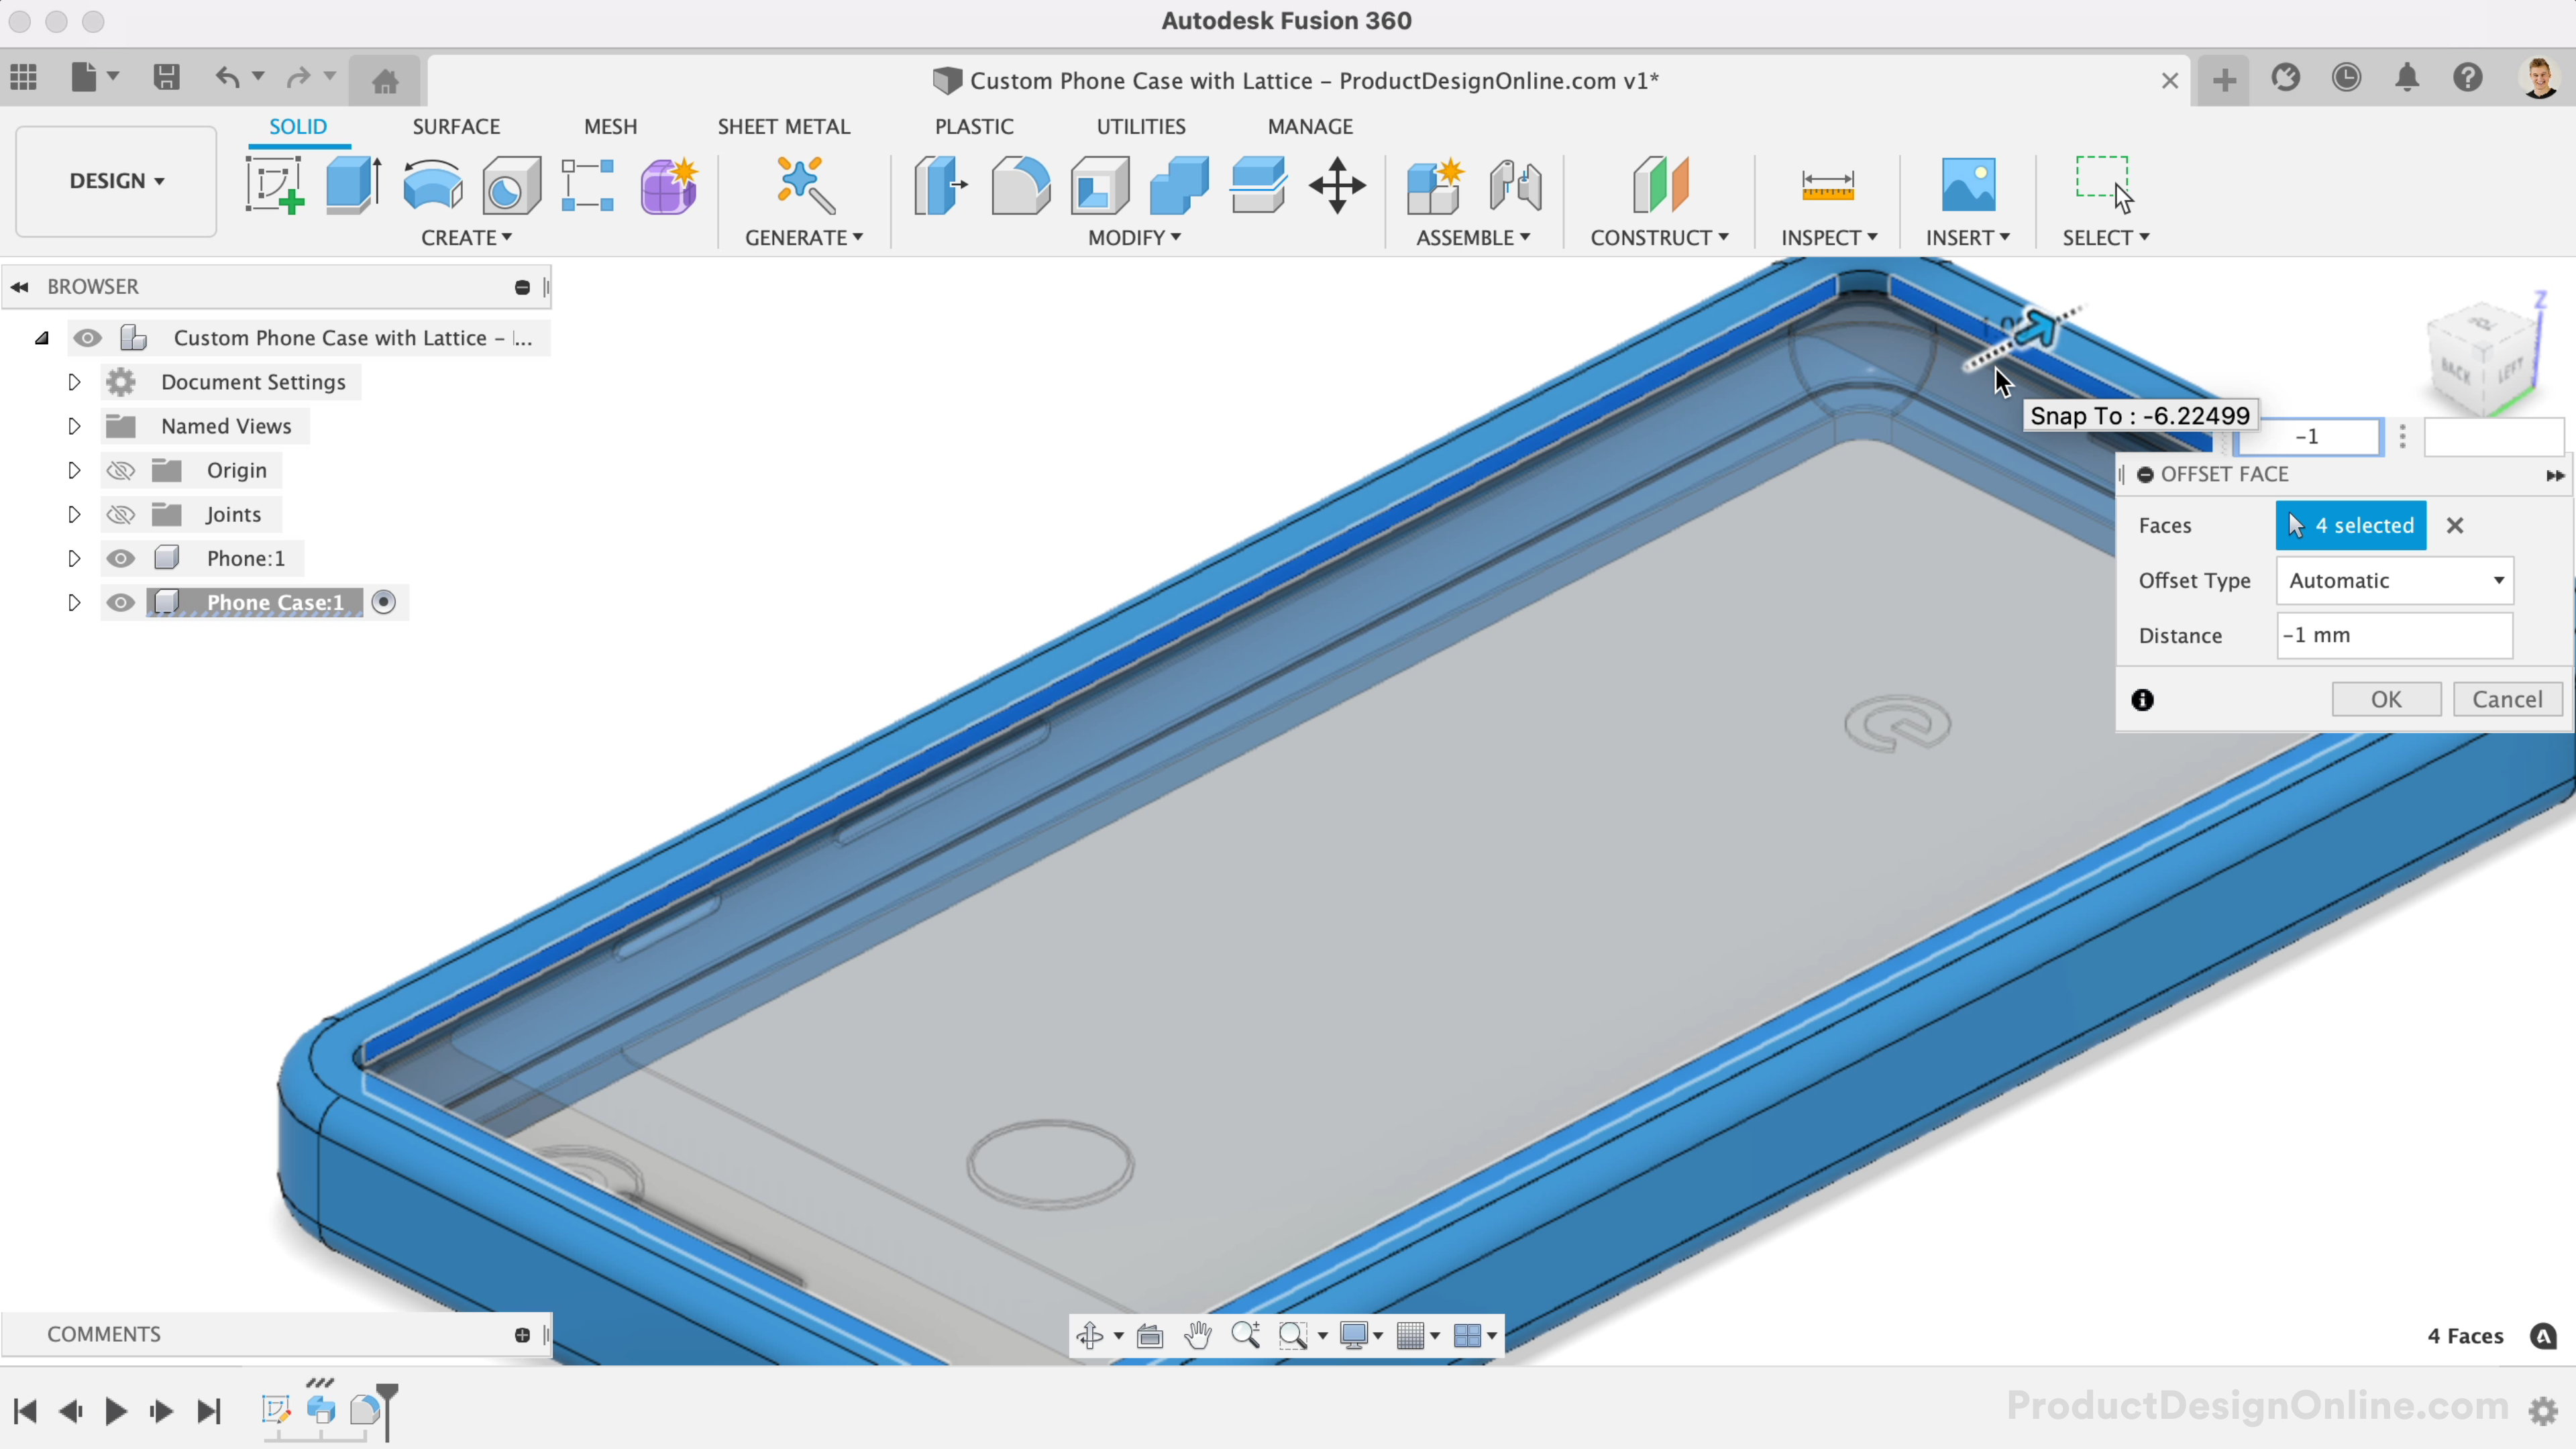
Task: Switch to the SHEET METAL tab
Action: click(783, 127)
